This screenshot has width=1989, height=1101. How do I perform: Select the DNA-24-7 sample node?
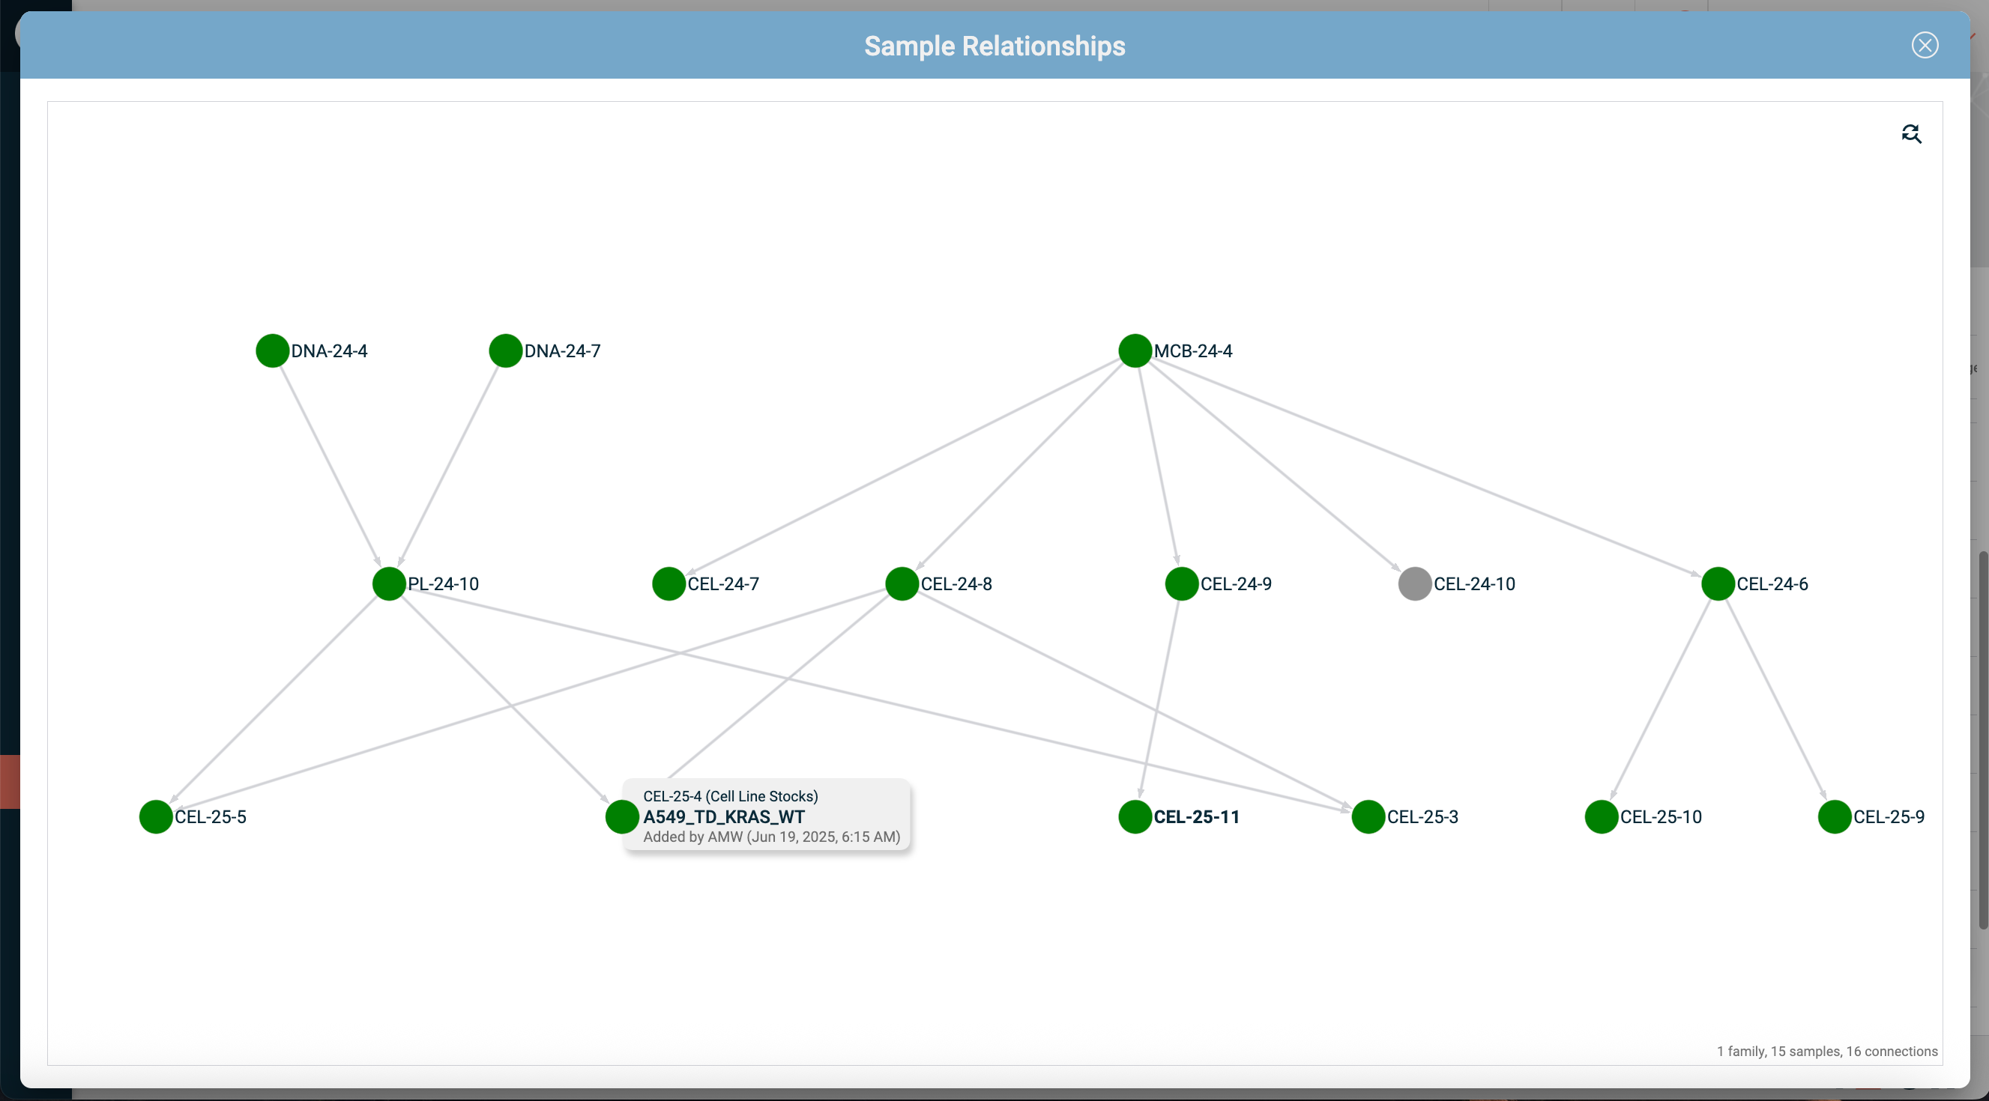[x=505, y=351]
